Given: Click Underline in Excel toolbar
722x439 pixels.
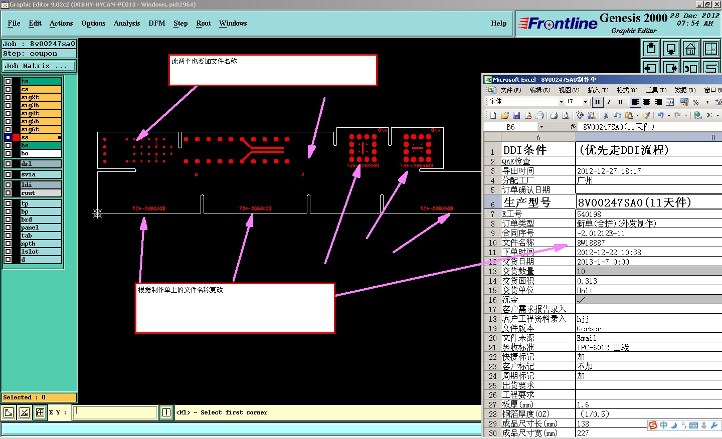Looking at the screenshot, I should [x=620, y=102].
